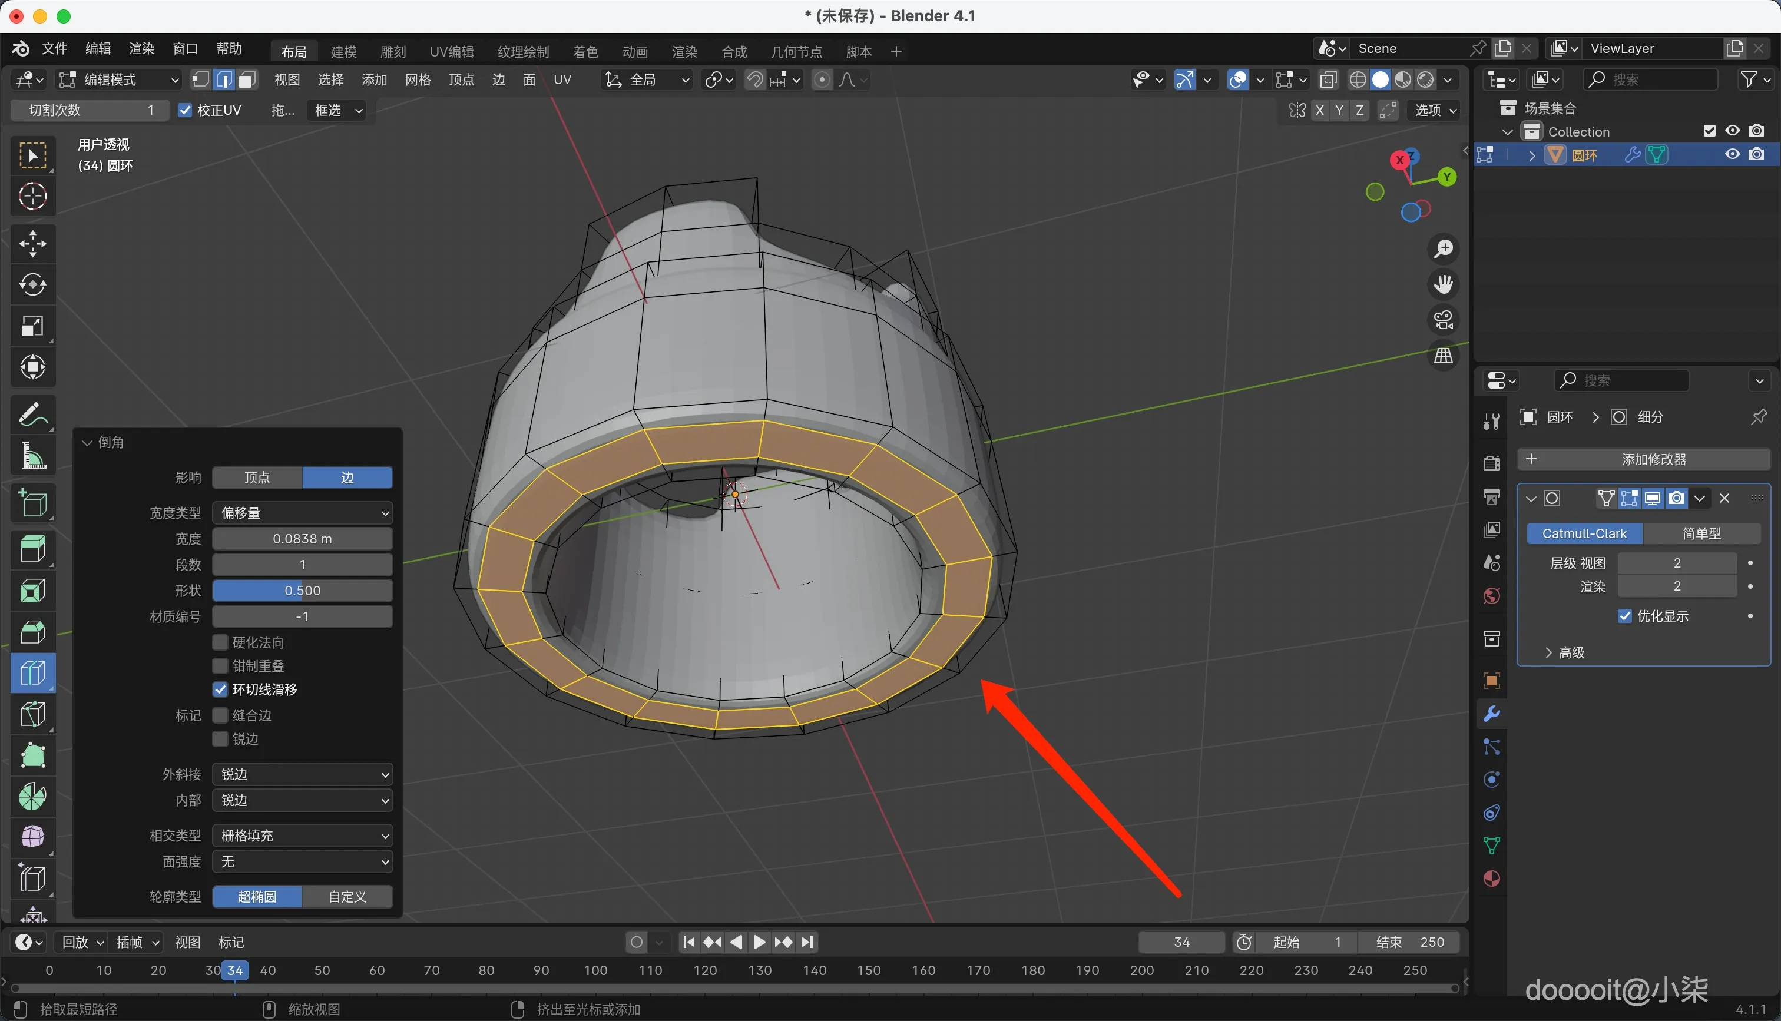The image size is (1781, 1021).
Task: Open the 宽度类型 偏移量 dropdown
Action: [302, 513]
